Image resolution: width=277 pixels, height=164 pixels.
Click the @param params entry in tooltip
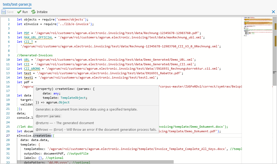[48, 116]
